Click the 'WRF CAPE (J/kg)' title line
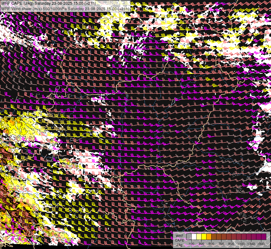This screenshot has height=249, width=271. [48, 3]
